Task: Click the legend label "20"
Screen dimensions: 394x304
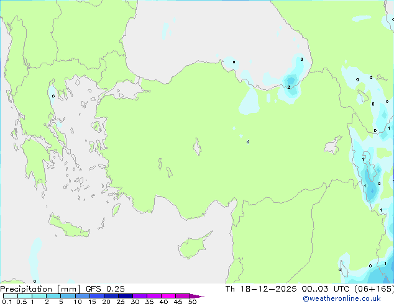Action: (x=106, y=302)
